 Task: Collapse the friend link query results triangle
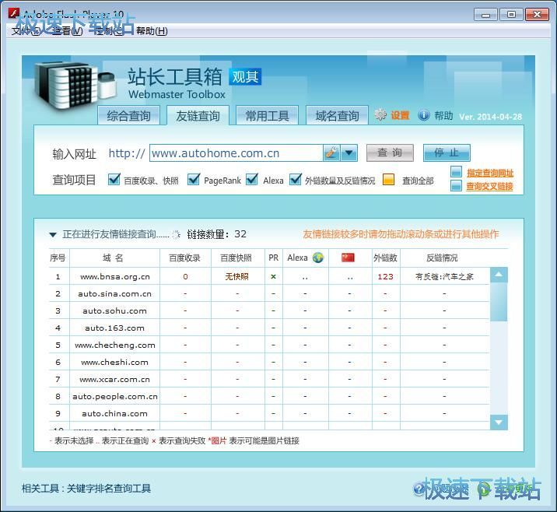pyautogui.click(x=53, y=234)
